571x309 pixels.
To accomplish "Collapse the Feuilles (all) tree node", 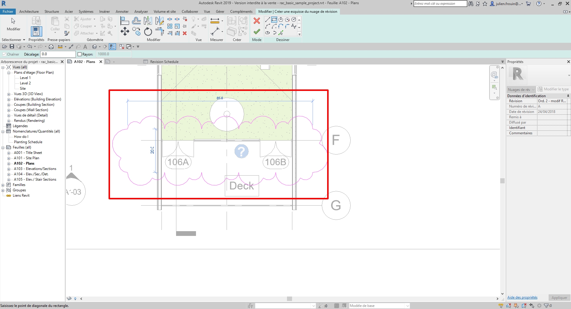I will click(3, 147).
